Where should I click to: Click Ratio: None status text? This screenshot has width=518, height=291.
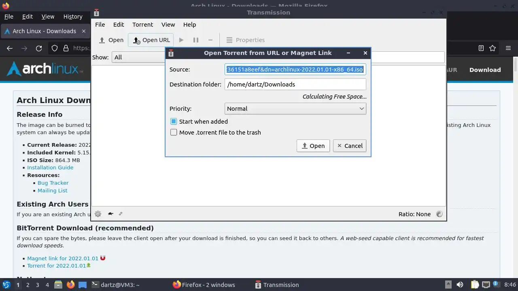coord(414,214)
